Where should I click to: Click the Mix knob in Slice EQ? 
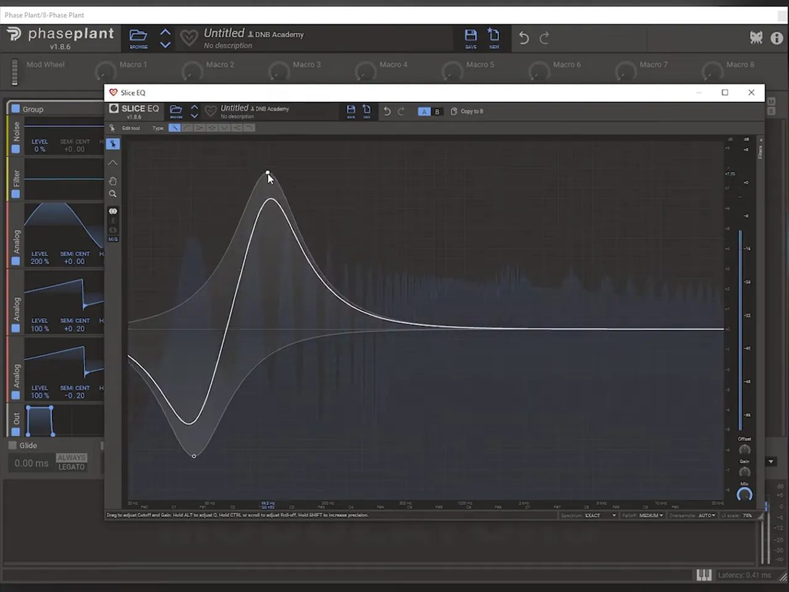(x=745, y=495)
